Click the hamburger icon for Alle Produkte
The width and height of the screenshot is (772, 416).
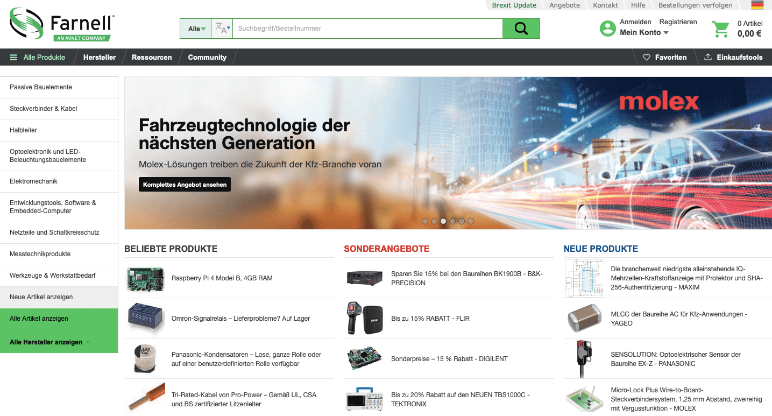point(13,57)
